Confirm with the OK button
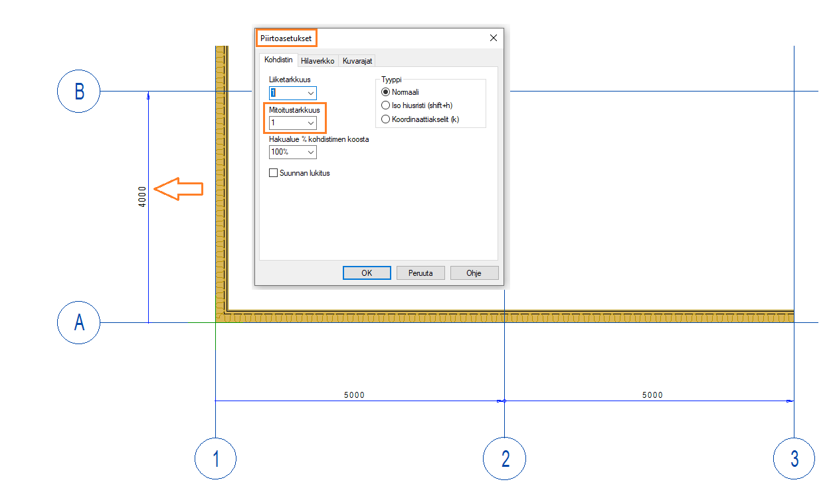833x498 pixels. click(367, 273)
